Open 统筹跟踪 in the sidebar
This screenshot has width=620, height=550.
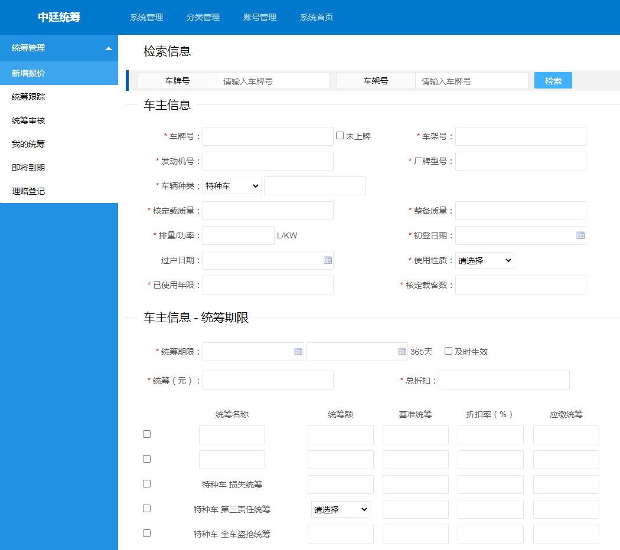point(28,97)
